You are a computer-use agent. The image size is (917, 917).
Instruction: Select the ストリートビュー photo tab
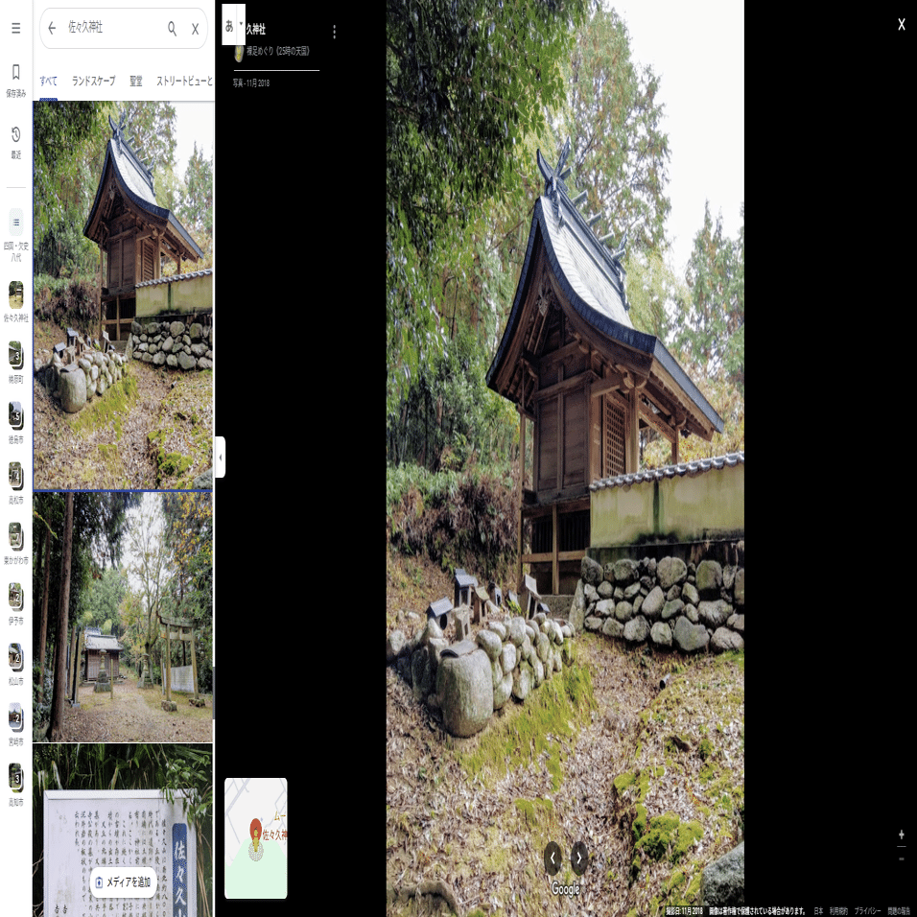click(x=184, y=81)
